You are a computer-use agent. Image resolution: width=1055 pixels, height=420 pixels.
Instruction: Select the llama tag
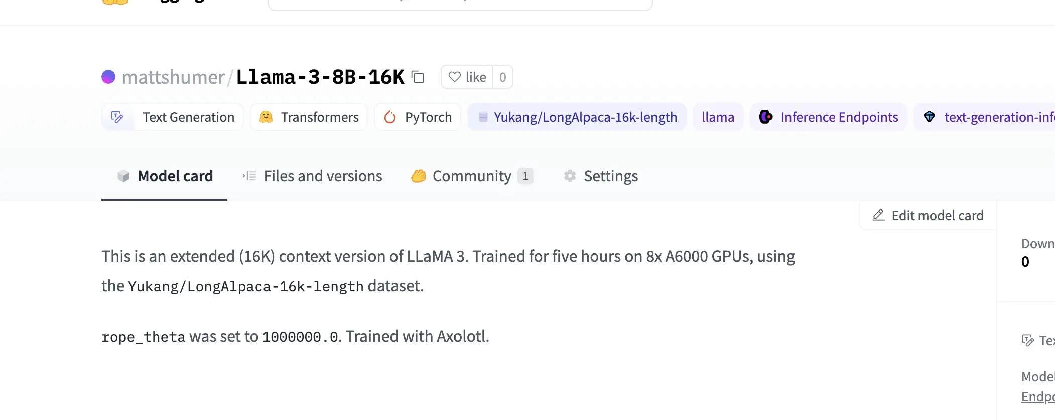(x=718, y=117)
